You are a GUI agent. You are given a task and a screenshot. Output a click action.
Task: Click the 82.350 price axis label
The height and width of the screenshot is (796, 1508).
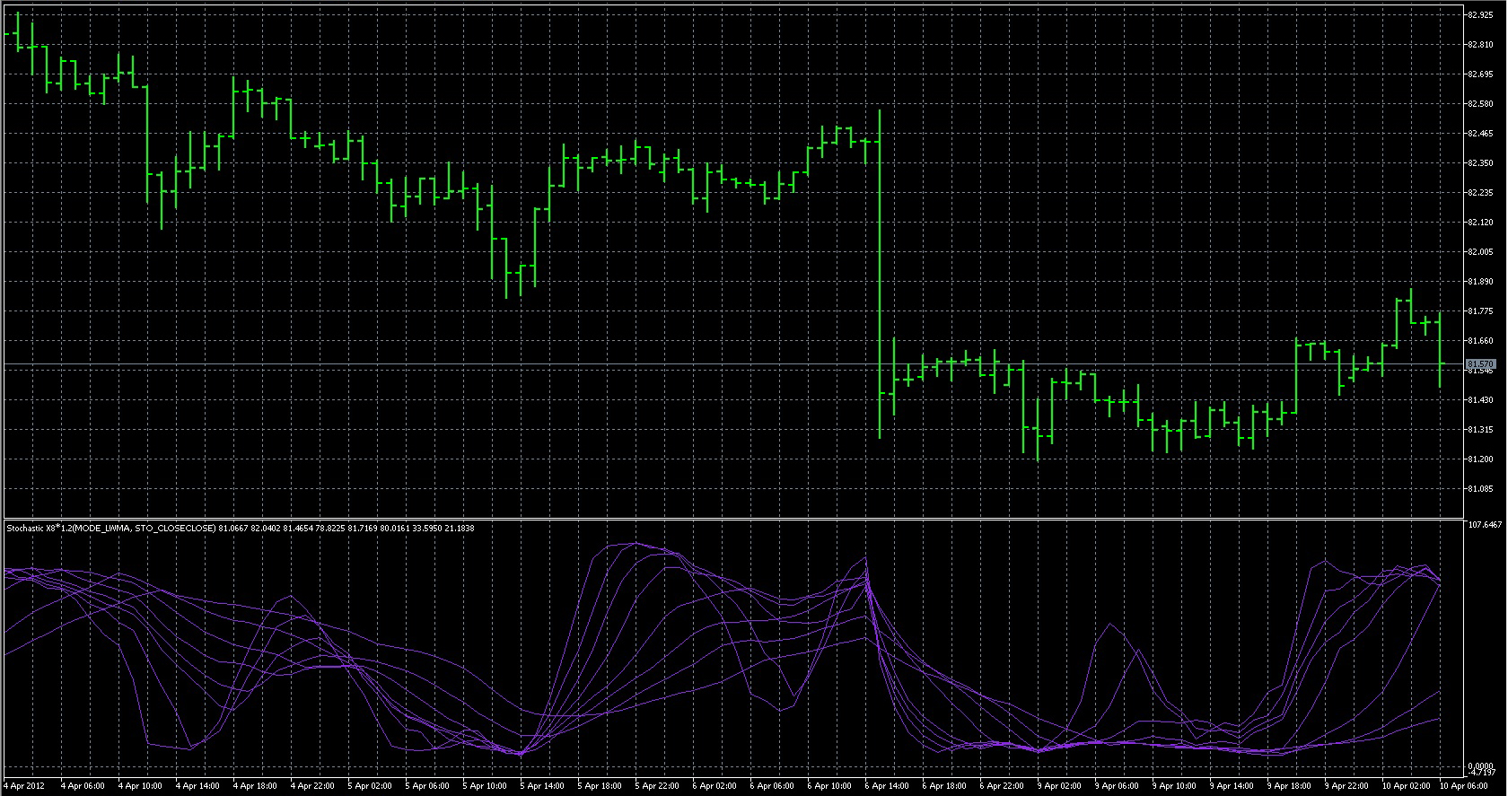coord(1480,163)
